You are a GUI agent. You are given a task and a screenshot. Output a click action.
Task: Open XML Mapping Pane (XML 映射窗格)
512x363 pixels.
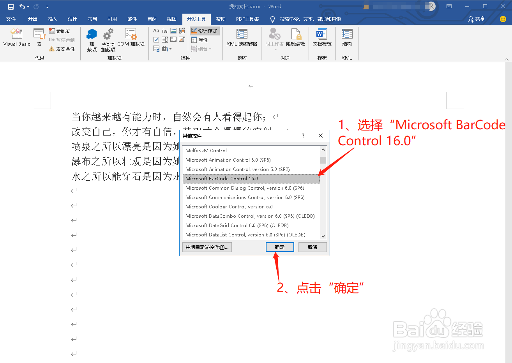pyautogui.click(x=242, y=37)
